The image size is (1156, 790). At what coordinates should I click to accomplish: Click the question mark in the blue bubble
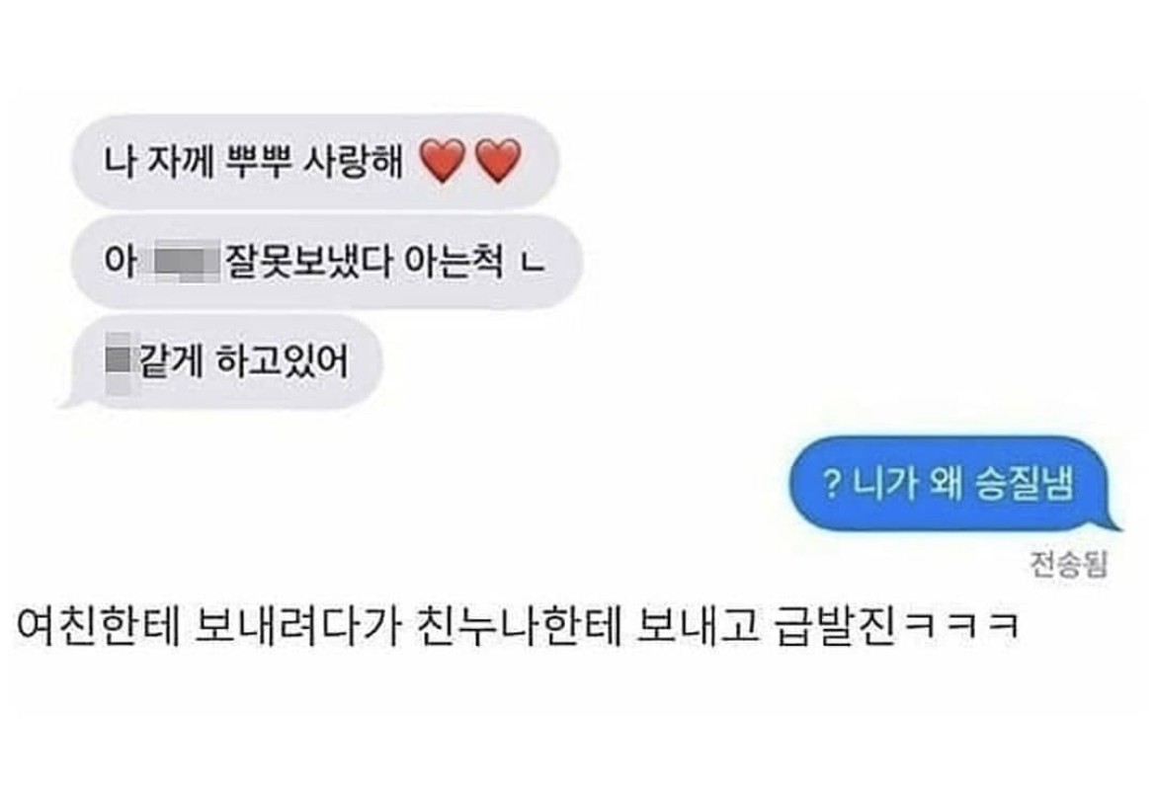[x=832, y=485]
